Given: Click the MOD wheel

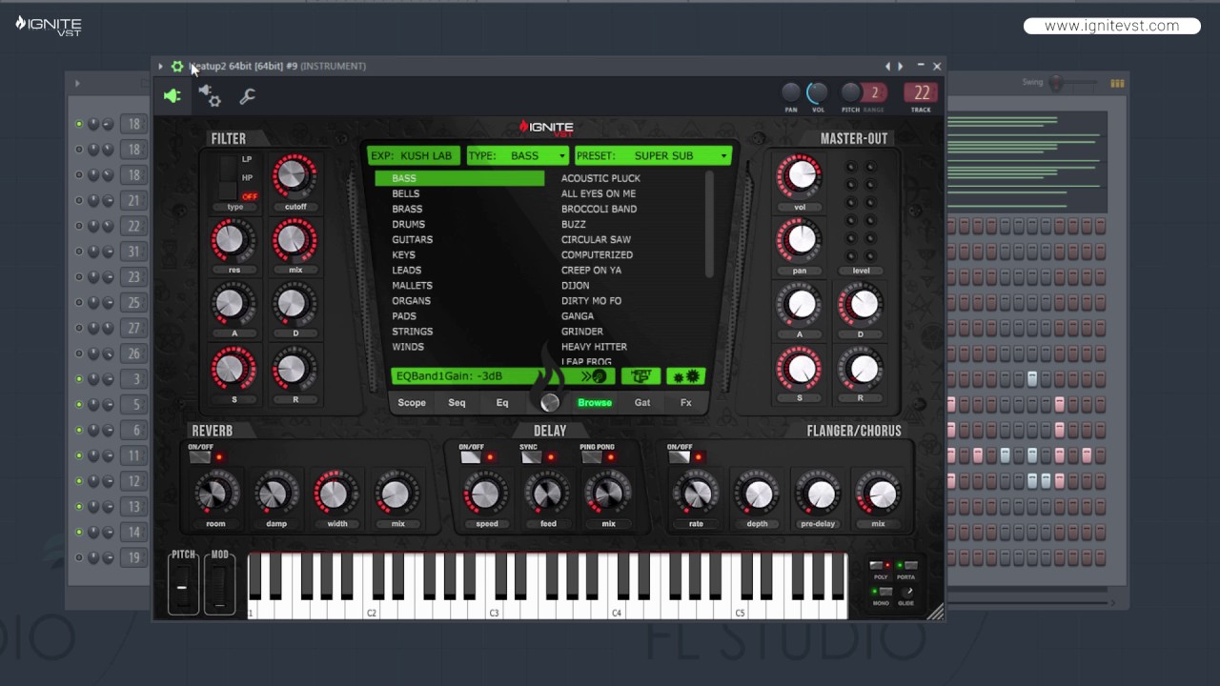Looking at the screenshot, I should click(x=219, y=586).
